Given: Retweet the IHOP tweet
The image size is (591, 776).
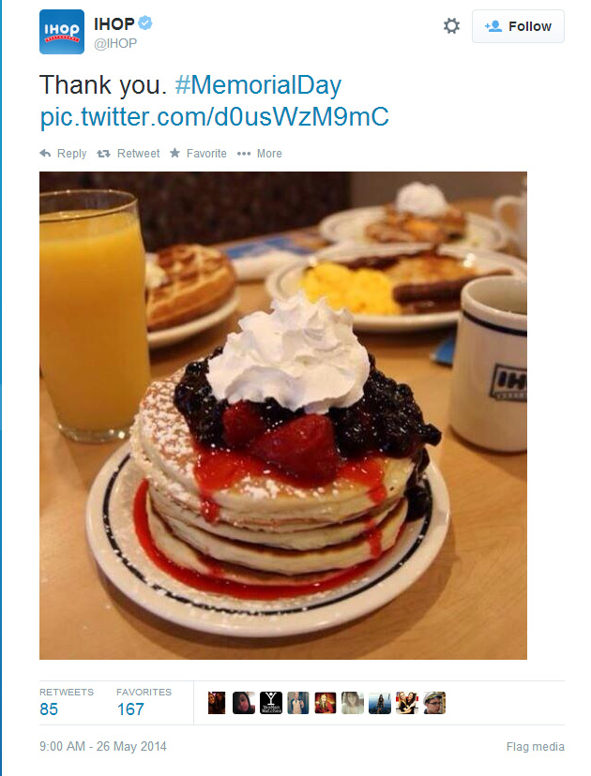Looking at the screenshot, I should click(129, 154).
